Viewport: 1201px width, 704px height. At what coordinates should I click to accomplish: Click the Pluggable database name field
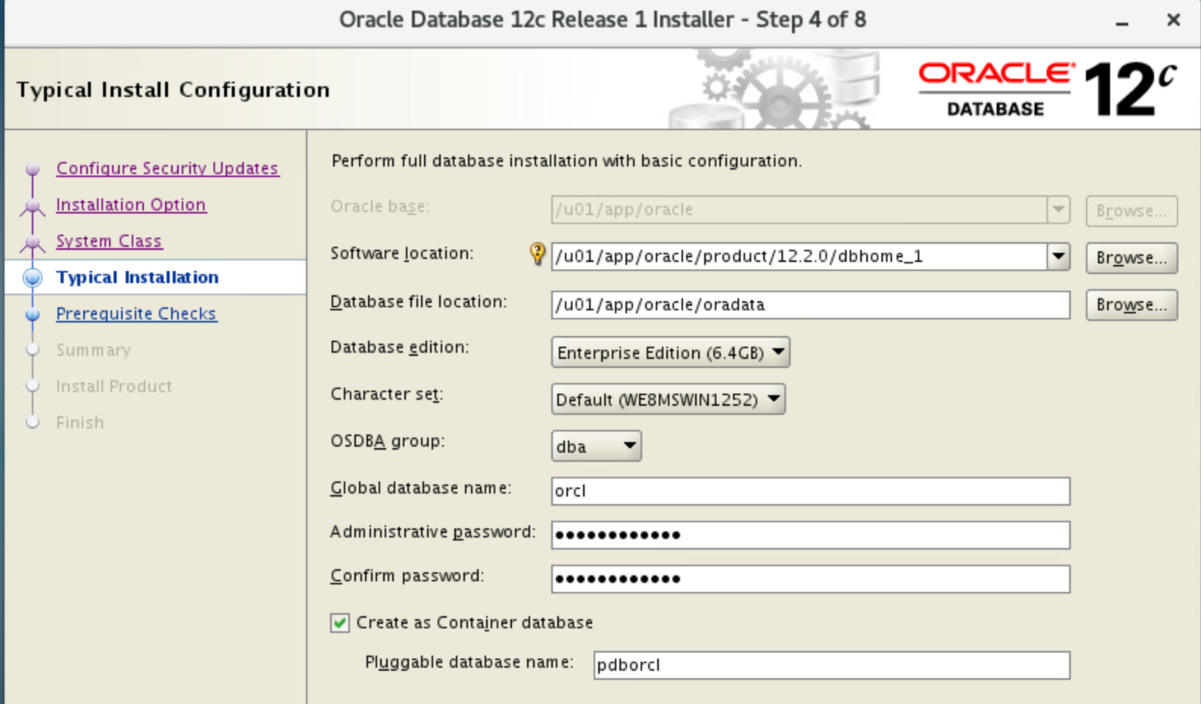(831, 665)
